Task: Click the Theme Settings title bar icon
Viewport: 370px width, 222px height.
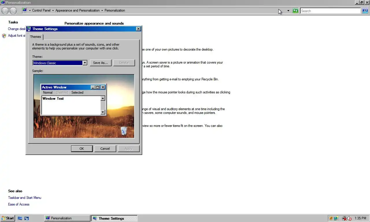Action: point(29,29)
